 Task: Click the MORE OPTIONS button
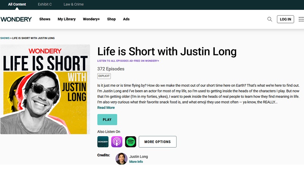pyautogui.click(x=158, y=141)
